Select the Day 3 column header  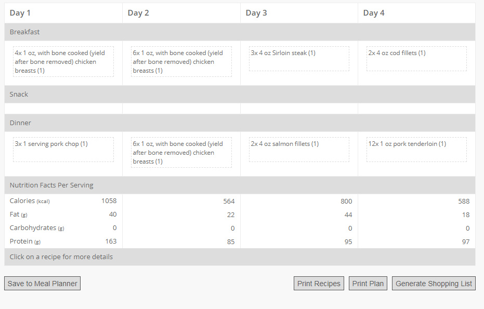(299, 13)
